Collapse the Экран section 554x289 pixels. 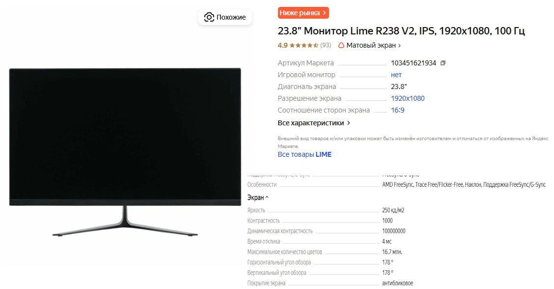coord(257,198)
